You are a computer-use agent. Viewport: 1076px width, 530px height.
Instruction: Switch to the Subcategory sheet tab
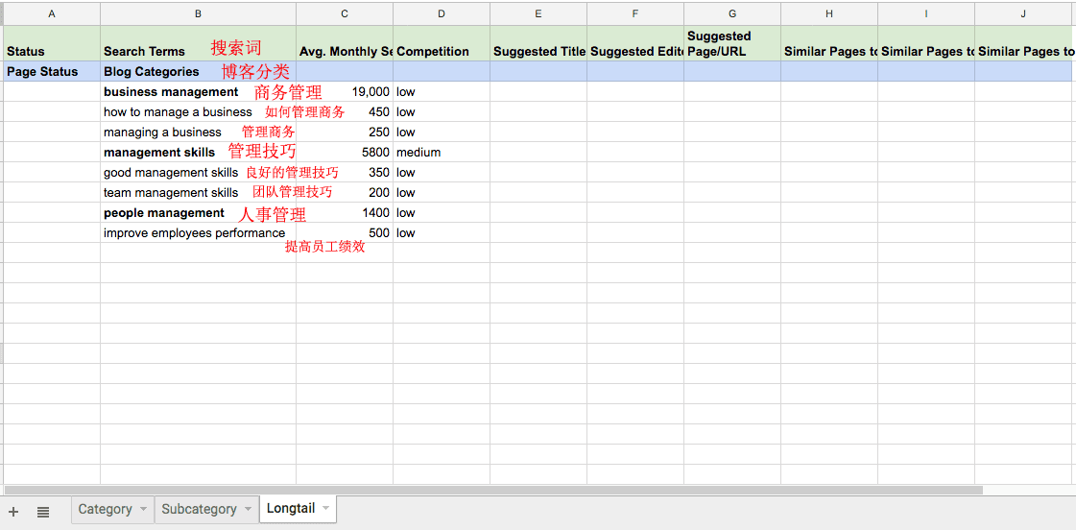[x=199, y=509]
